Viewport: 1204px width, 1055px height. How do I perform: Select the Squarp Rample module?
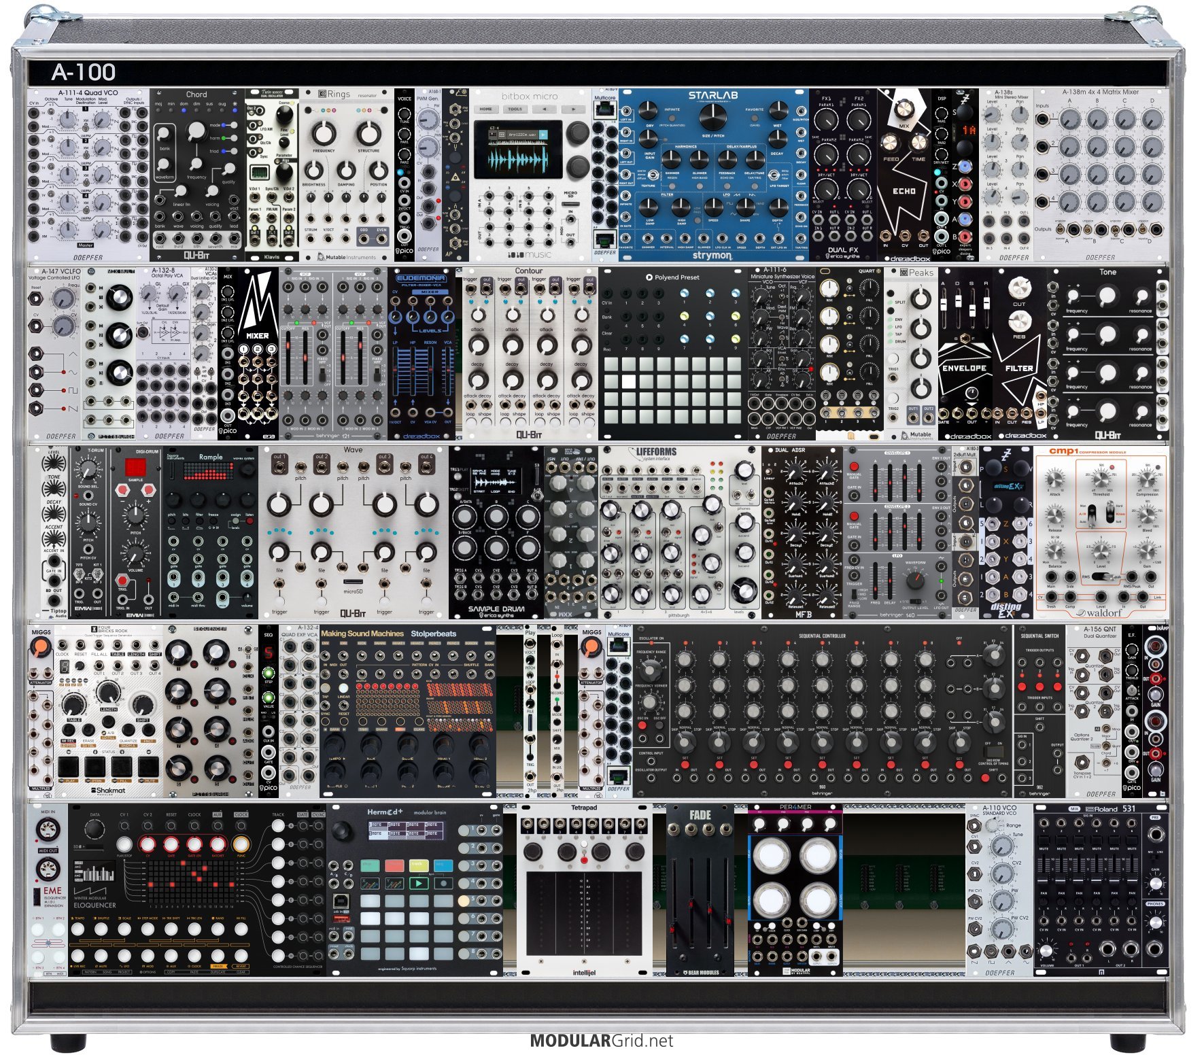pyautogui.click(x=211, y=532)
